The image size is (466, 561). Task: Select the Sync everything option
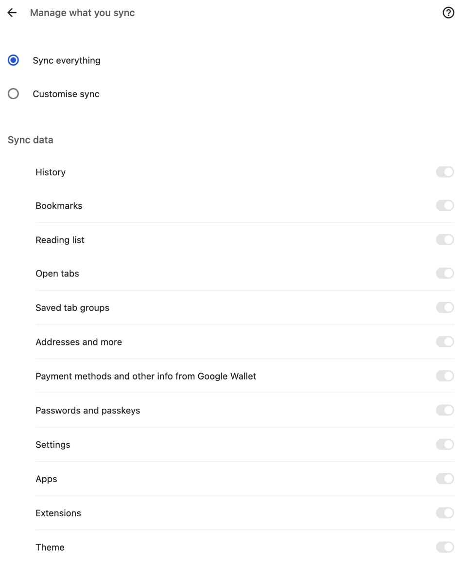pos(13,60)
